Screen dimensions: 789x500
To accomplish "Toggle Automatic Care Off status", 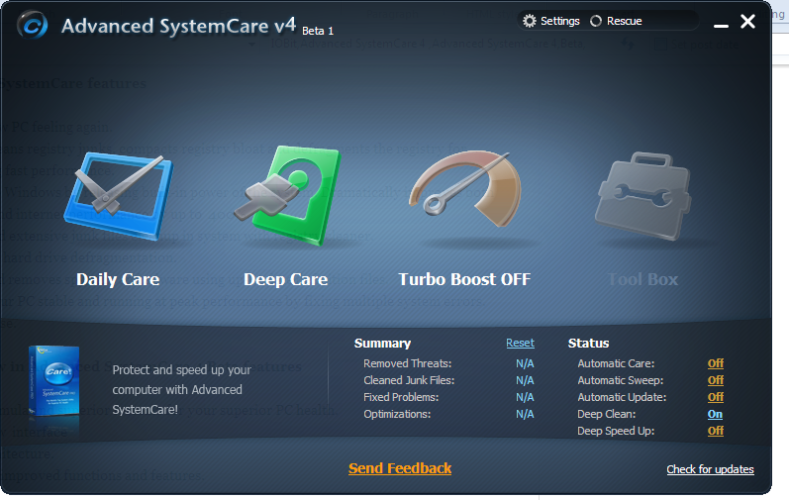I will (x=716, y=363).
